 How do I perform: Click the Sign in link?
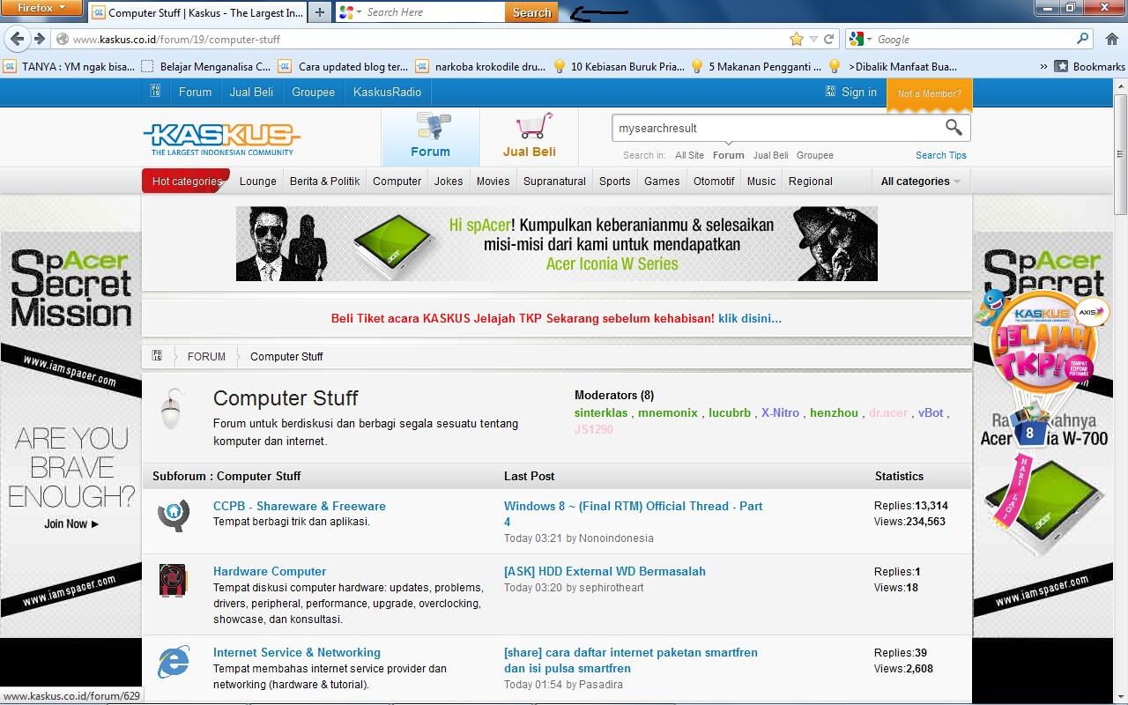(x=858, y=93)
